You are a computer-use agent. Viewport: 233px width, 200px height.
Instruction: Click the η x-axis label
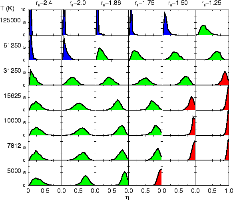coord(127,197)
